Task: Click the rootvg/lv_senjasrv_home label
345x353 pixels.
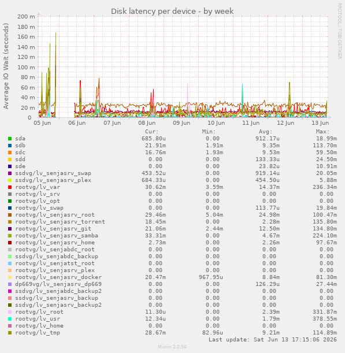Action: (x=55, y=243)
